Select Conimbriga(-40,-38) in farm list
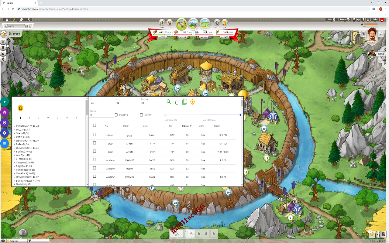This screenshot has width=389, height=243. 26,170
